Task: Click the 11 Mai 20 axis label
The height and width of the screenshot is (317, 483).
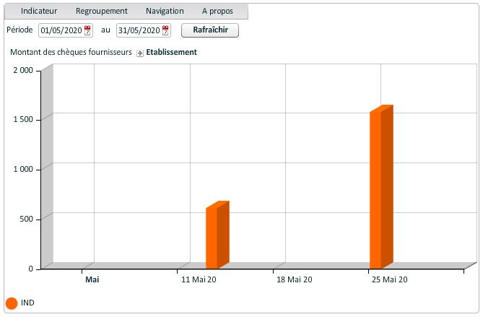Action: click(199, 279)
